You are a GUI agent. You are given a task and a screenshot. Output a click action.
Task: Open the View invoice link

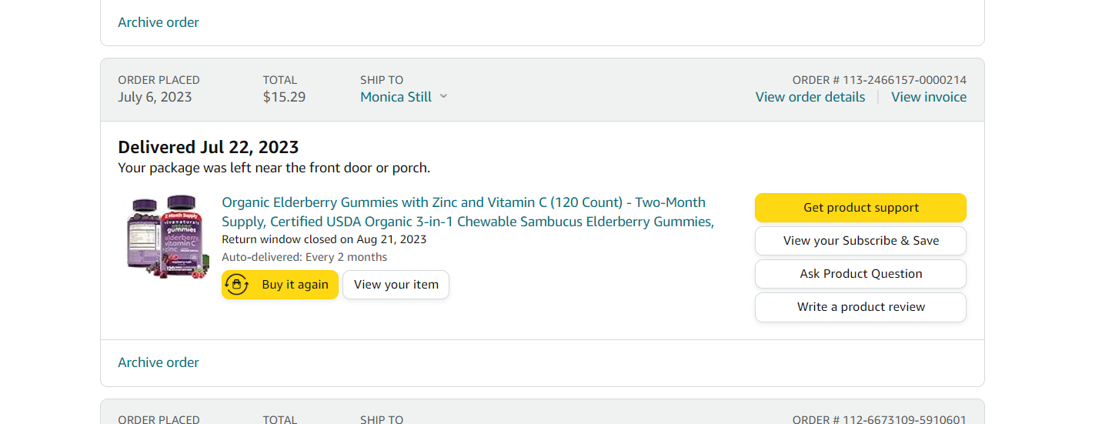coord(929,97)
